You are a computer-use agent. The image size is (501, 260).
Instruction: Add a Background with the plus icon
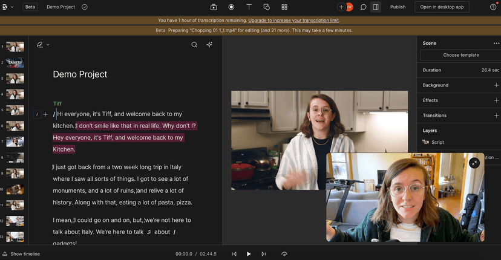tap(496, 85)
